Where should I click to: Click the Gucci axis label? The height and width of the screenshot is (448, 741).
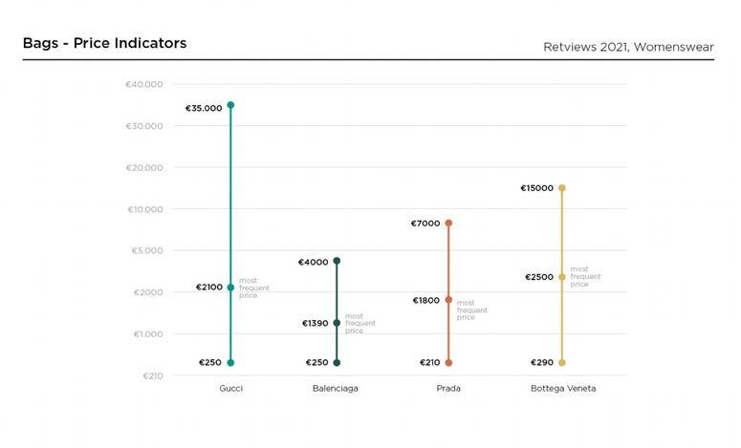coord(230,389)
